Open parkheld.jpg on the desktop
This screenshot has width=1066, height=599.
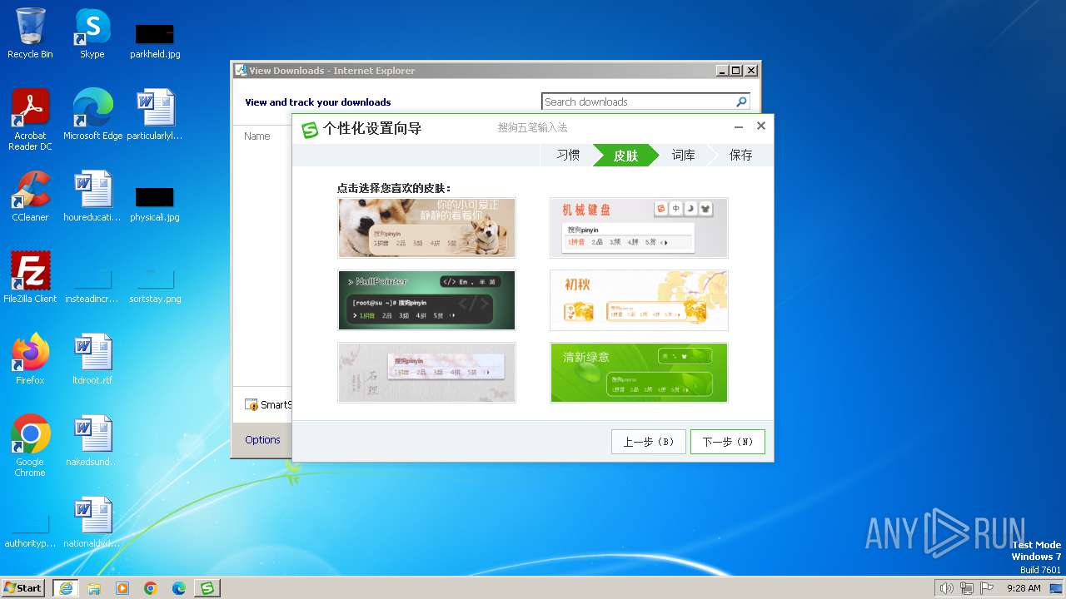click(155, 40)
